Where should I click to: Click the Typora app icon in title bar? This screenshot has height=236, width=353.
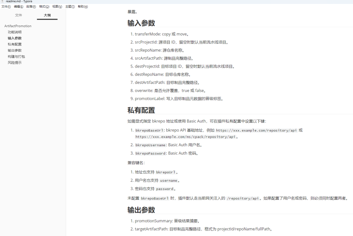(2, 1)
